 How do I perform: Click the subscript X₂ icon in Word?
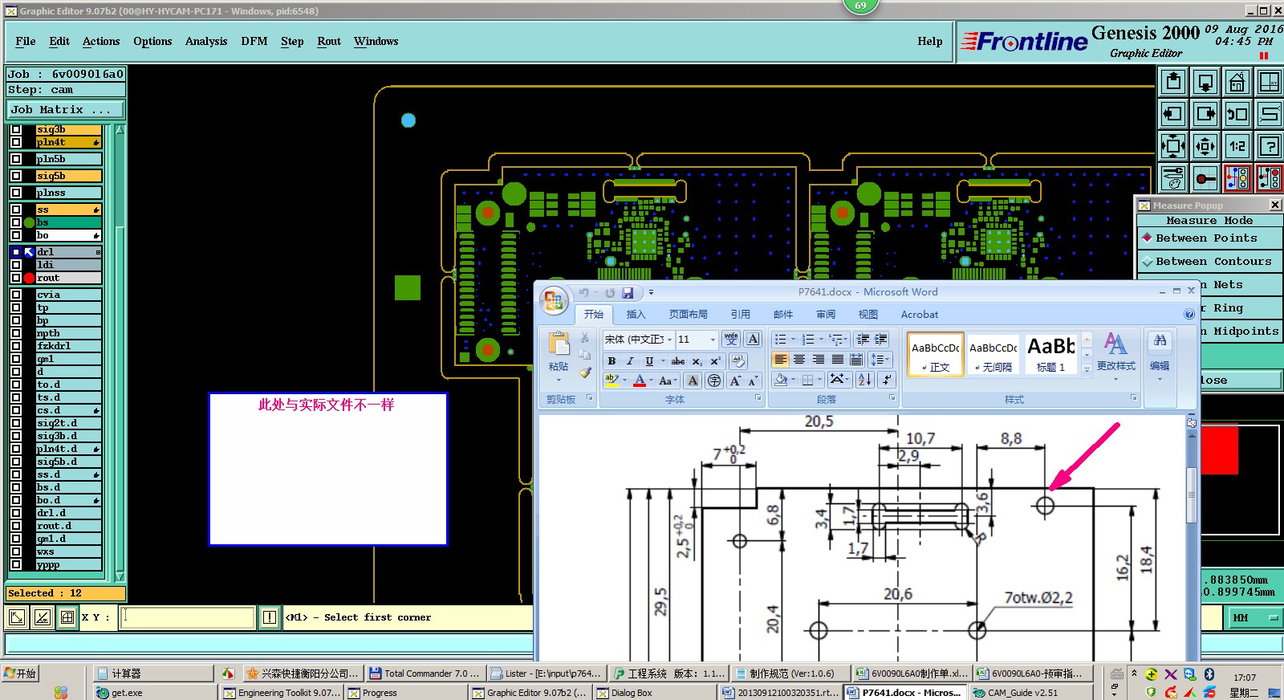coord(697,361)
